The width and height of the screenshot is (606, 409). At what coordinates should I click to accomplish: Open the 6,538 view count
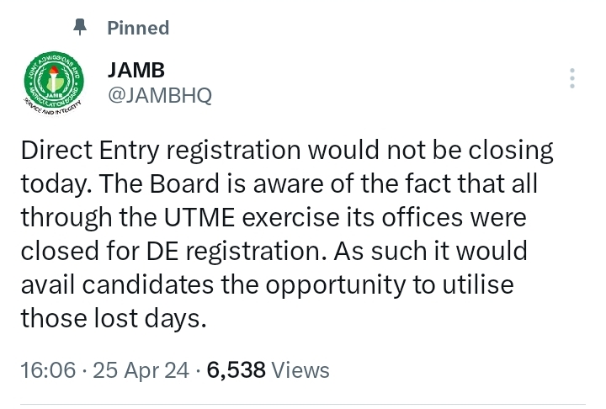coord(237,370)
